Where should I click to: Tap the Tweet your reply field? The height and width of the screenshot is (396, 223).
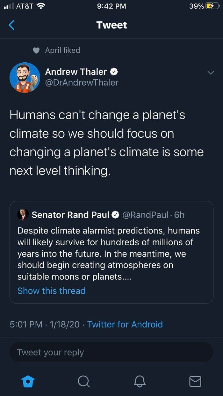pos(111,352)
